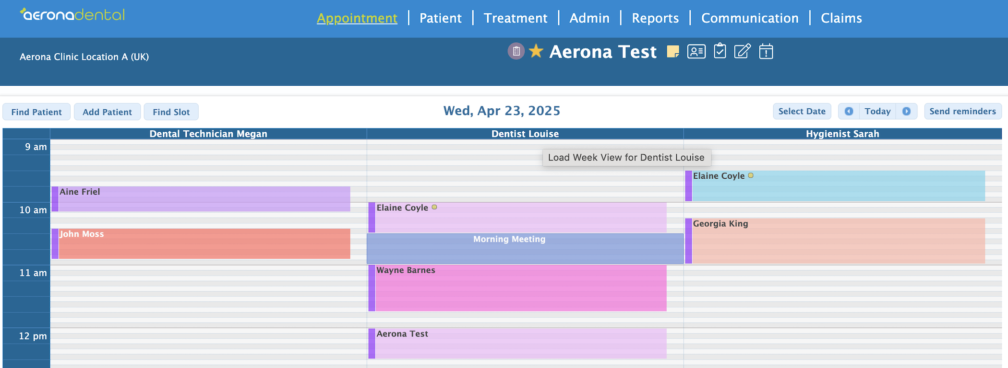The height and width of the screenshot is (368, 1008).
Task: Click the gold star beside Aerona Test
Action: (x=536, y=51)
